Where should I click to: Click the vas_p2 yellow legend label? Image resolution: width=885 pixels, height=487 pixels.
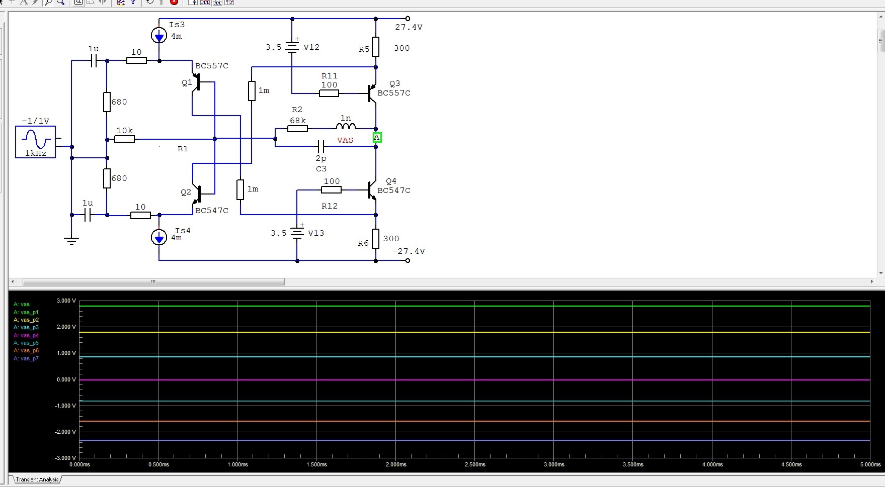pos(26,320)
